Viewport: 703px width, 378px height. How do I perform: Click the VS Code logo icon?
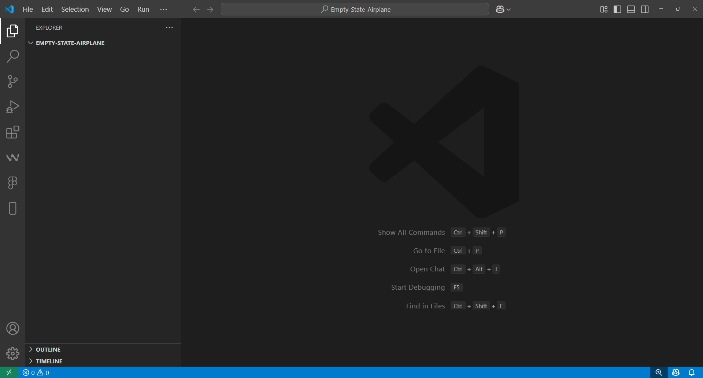(x=10, y=9)
